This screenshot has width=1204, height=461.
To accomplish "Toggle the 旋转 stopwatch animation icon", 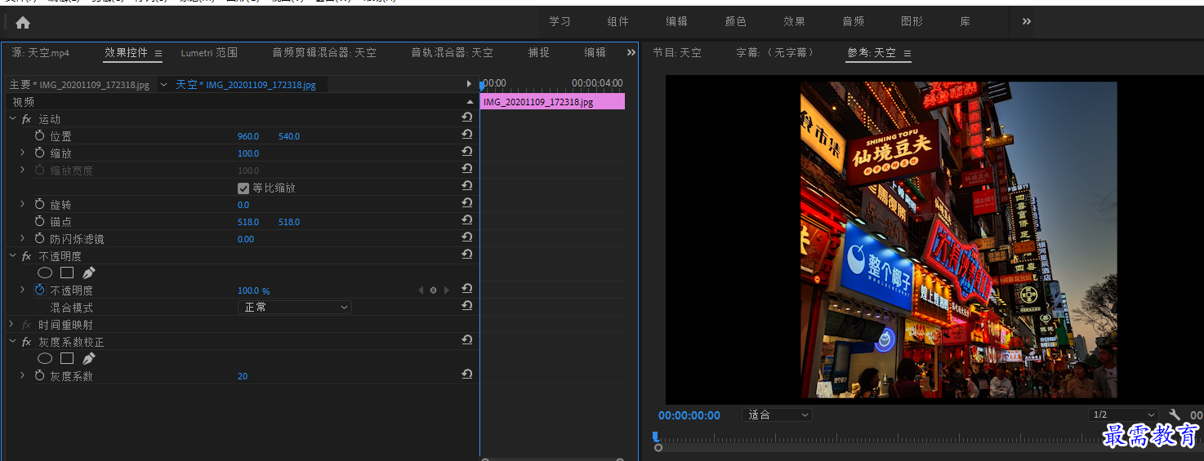I will 39,204.
